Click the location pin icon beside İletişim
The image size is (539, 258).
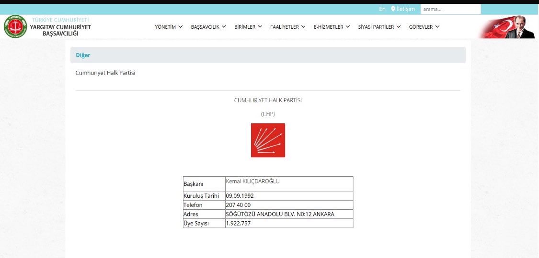393,9
